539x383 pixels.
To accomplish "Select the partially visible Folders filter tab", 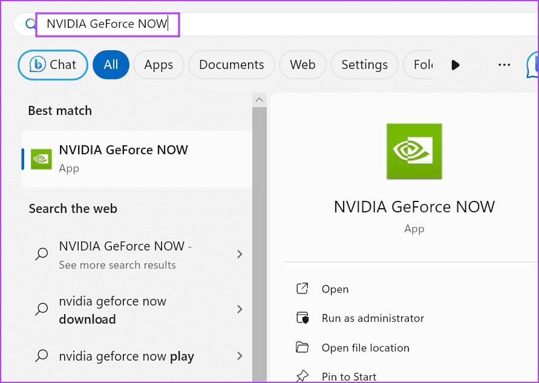I will [x=418, y=65].
